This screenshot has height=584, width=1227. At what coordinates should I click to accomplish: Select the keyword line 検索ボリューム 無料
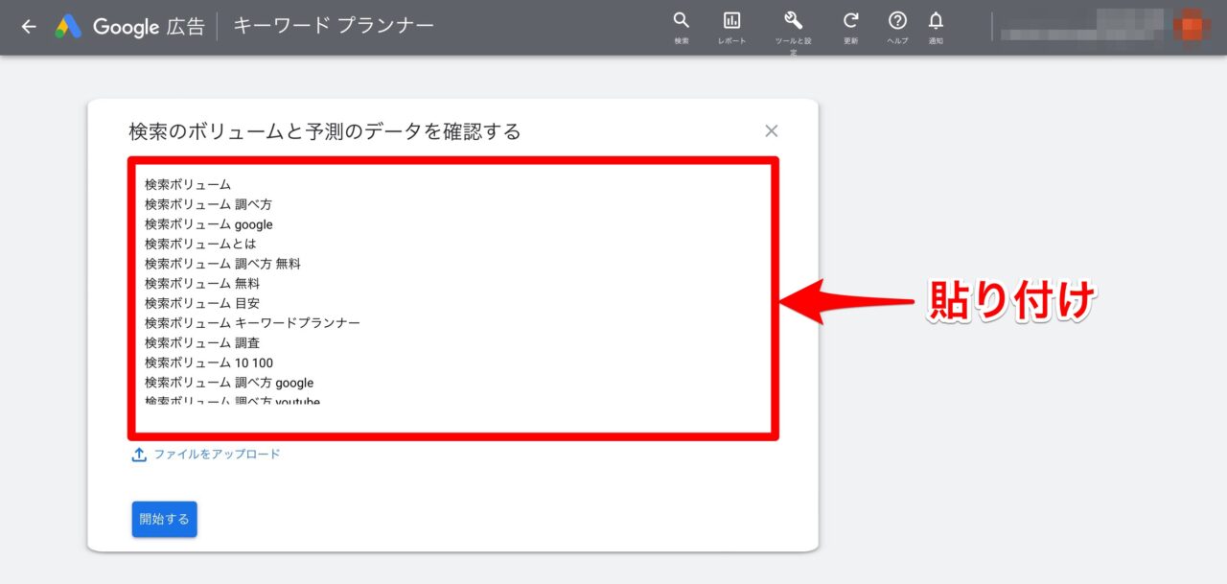202,283
